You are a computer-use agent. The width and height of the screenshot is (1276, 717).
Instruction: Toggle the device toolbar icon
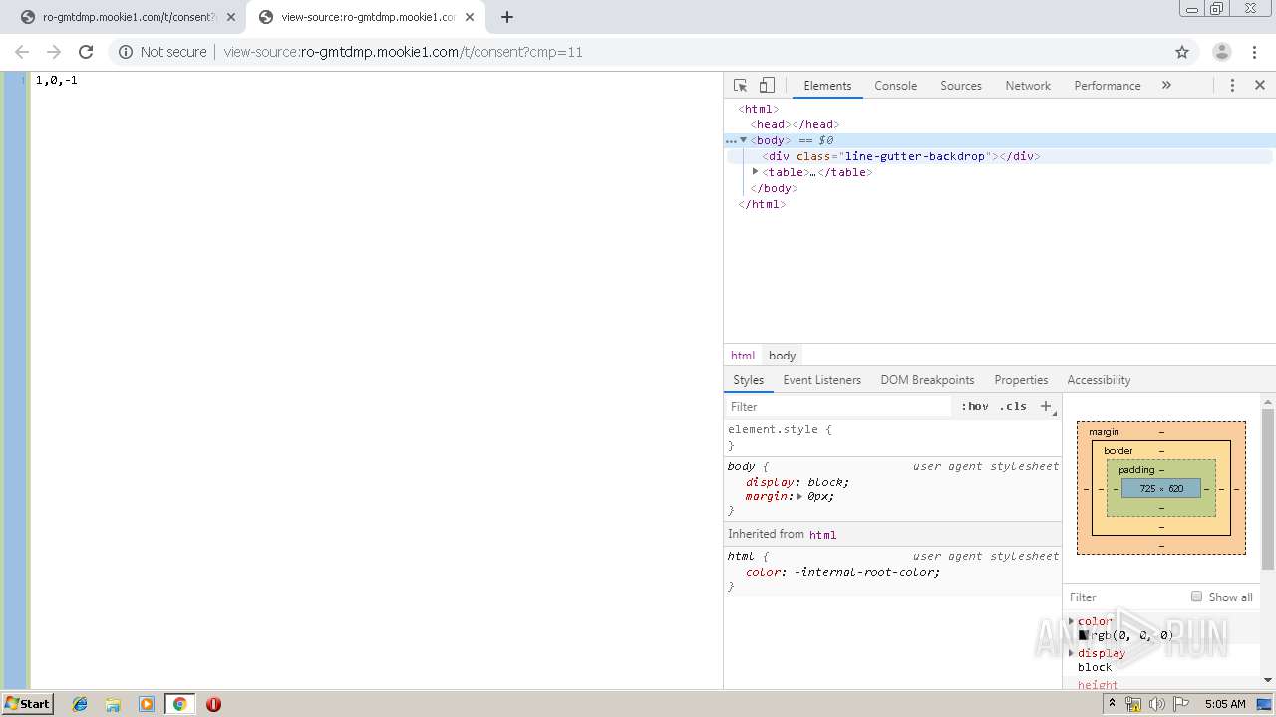(767, 86)
